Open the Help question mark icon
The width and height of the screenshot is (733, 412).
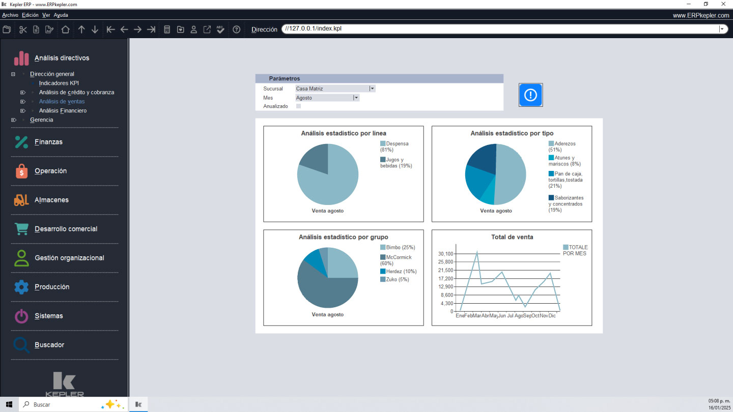pos(236,30)
